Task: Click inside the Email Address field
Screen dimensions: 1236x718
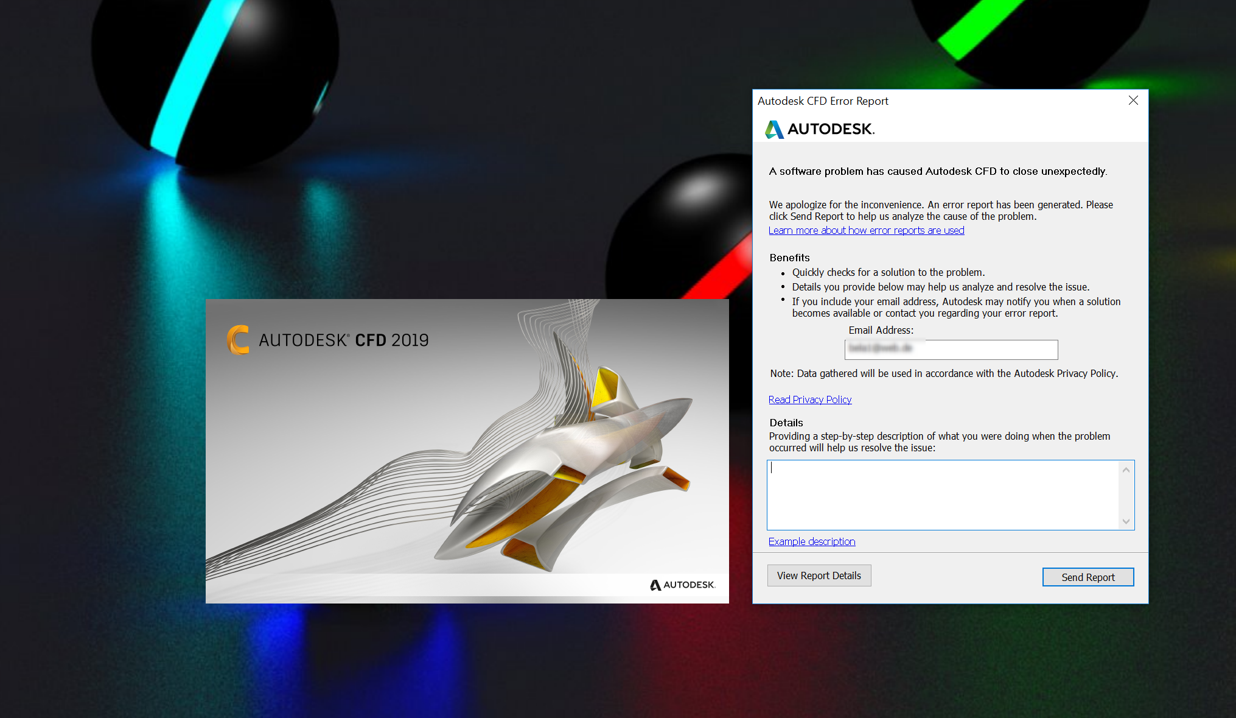Action: click(951, 350)
